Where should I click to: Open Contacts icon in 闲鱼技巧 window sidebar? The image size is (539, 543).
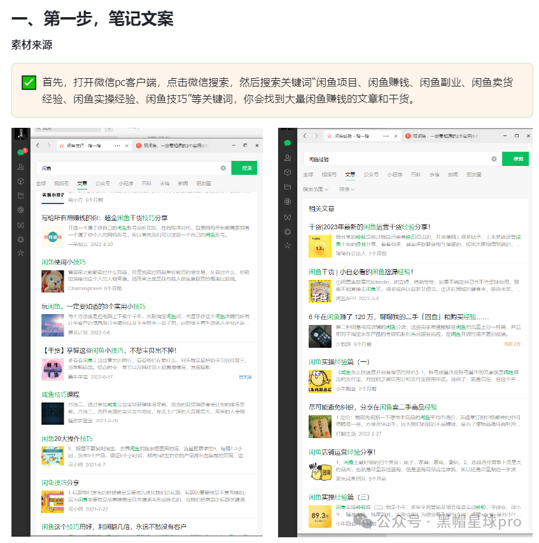click(21, 167)
